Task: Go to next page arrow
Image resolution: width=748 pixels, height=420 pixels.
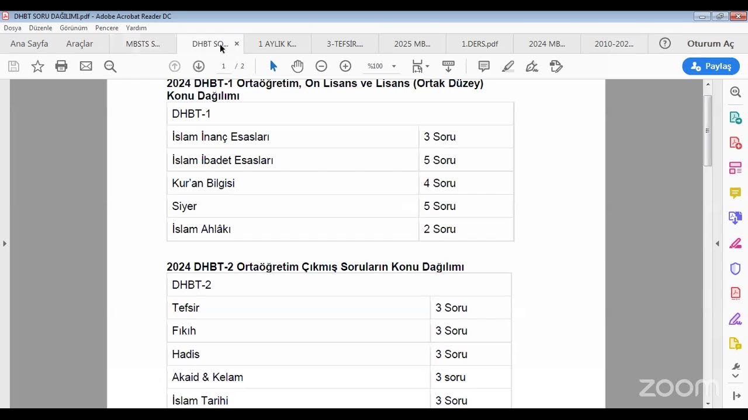Action: pos(199,66)
